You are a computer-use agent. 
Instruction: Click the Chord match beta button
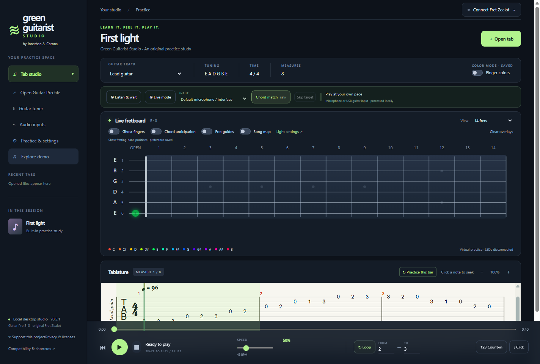[x=271, y=97]
